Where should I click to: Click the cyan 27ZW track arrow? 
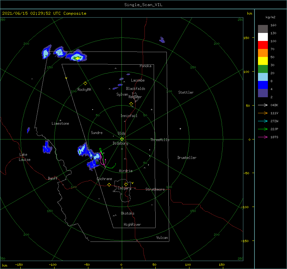pos(263,121)
